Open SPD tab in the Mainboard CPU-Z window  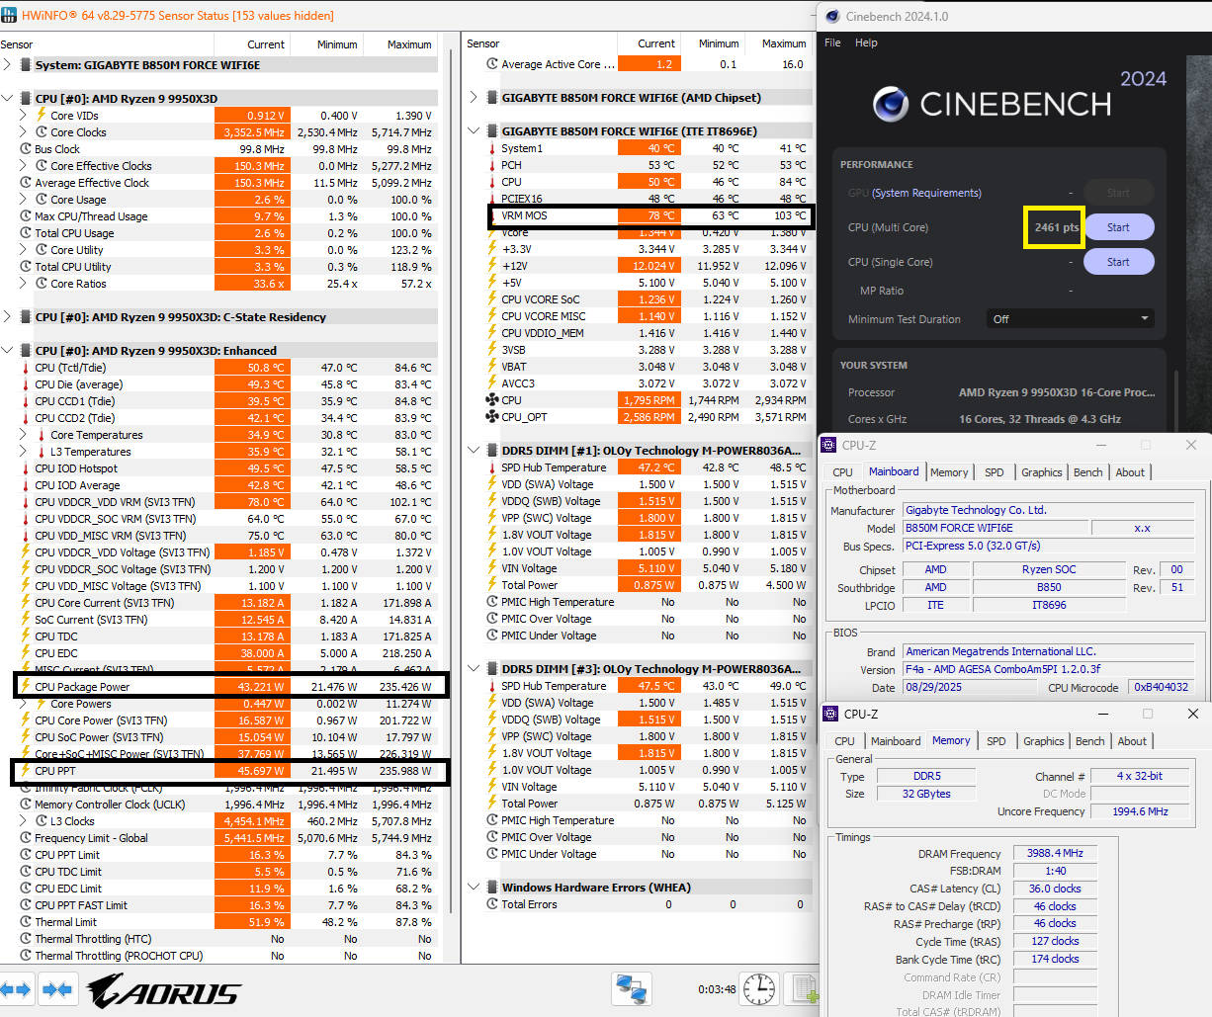[x=995, y=472]
